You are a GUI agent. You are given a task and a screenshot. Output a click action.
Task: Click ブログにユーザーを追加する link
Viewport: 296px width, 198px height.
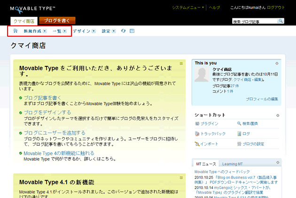click(55, 133)
